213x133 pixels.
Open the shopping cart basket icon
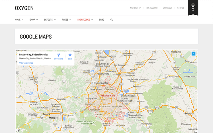[193, 5]
